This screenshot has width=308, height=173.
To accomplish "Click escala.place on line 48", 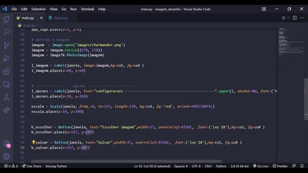I will pos(44,111).
